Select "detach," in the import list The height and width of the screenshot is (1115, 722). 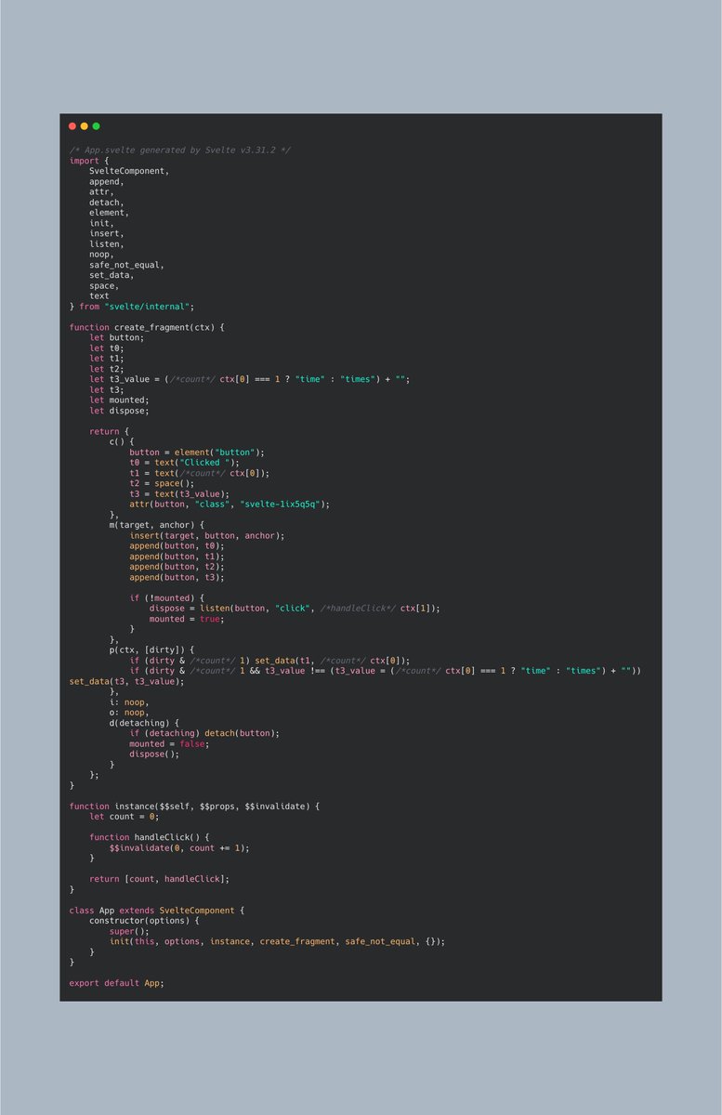coord(107,202)
